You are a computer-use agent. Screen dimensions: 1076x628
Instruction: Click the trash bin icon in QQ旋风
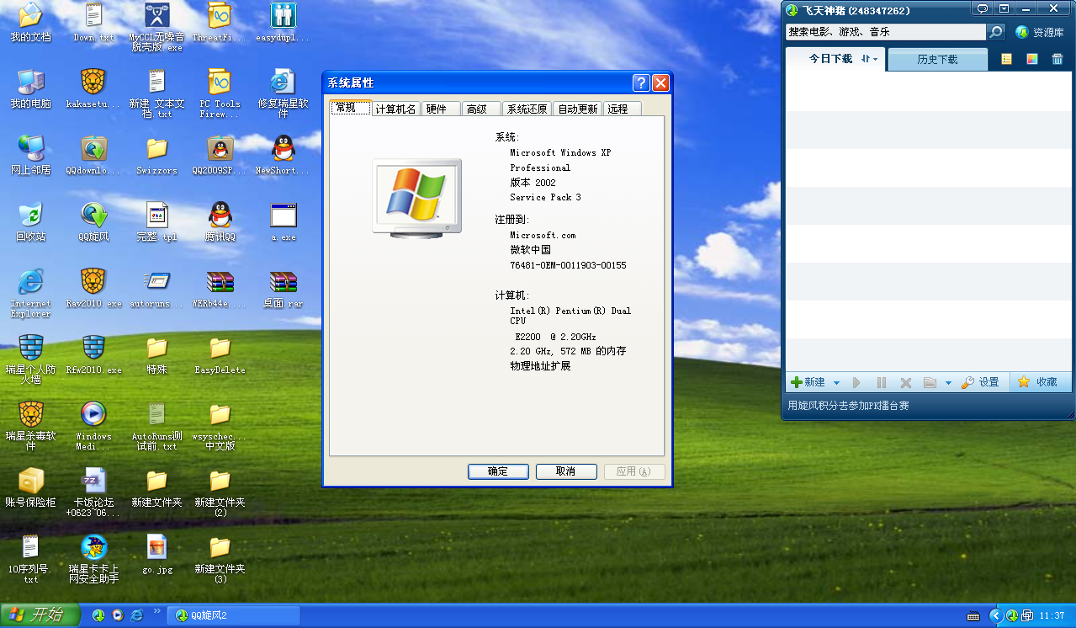pos(1057,59)
